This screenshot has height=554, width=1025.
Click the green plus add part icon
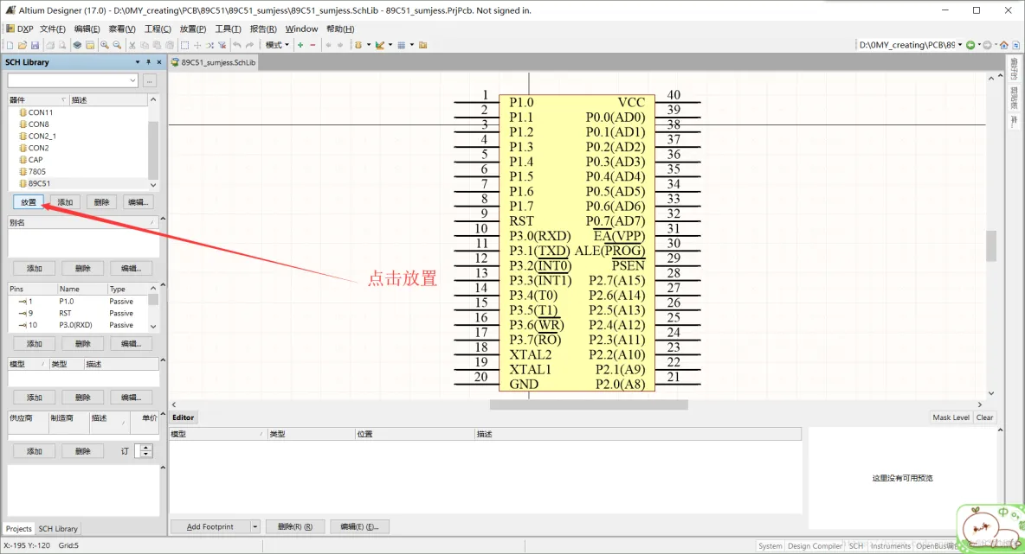[x=300, y=45]
